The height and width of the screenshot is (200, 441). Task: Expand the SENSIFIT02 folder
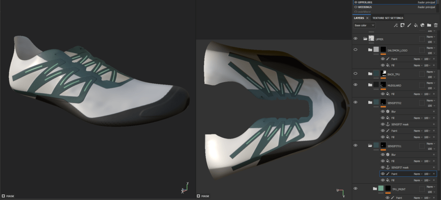(370, 103)
